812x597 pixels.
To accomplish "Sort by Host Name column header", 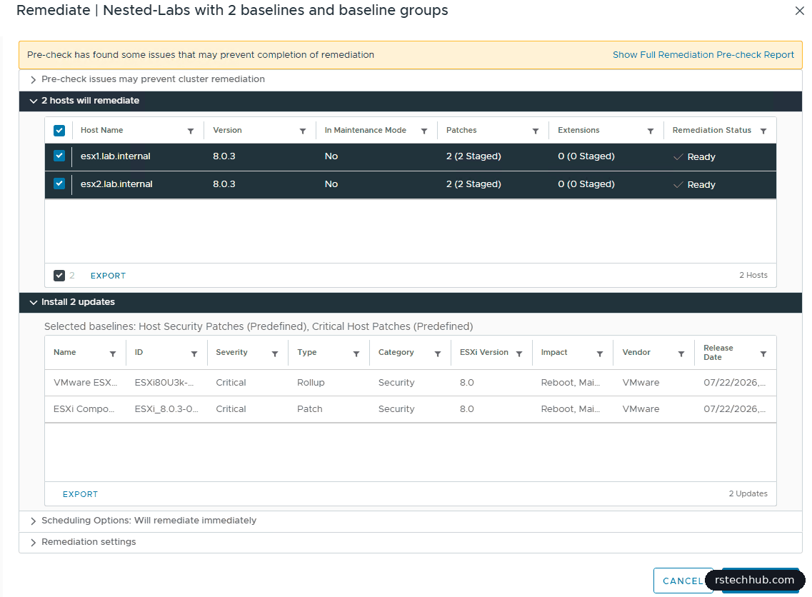I will [x=101, y=130].
